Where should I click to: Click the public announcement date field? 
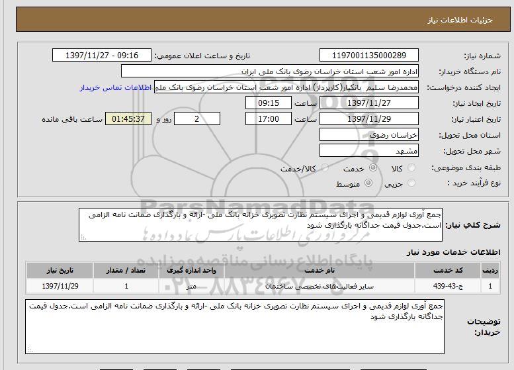[x=102, y=55]
